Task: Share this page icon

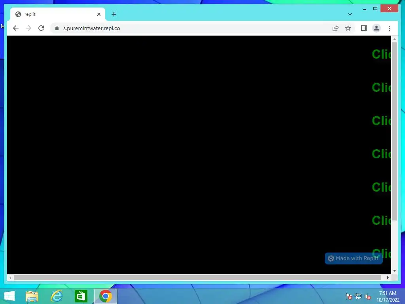Action: [335, 28]
